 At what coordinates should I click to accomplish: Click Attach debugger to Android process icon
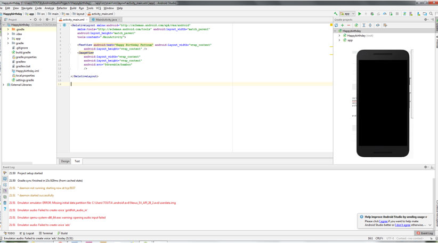391,14
